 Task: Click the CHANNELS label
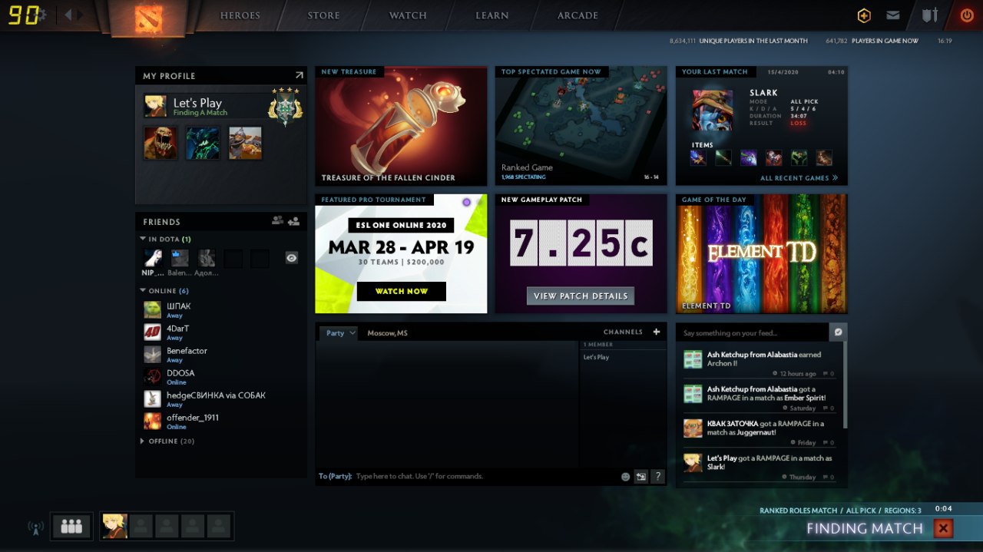[x=623, y=332]
